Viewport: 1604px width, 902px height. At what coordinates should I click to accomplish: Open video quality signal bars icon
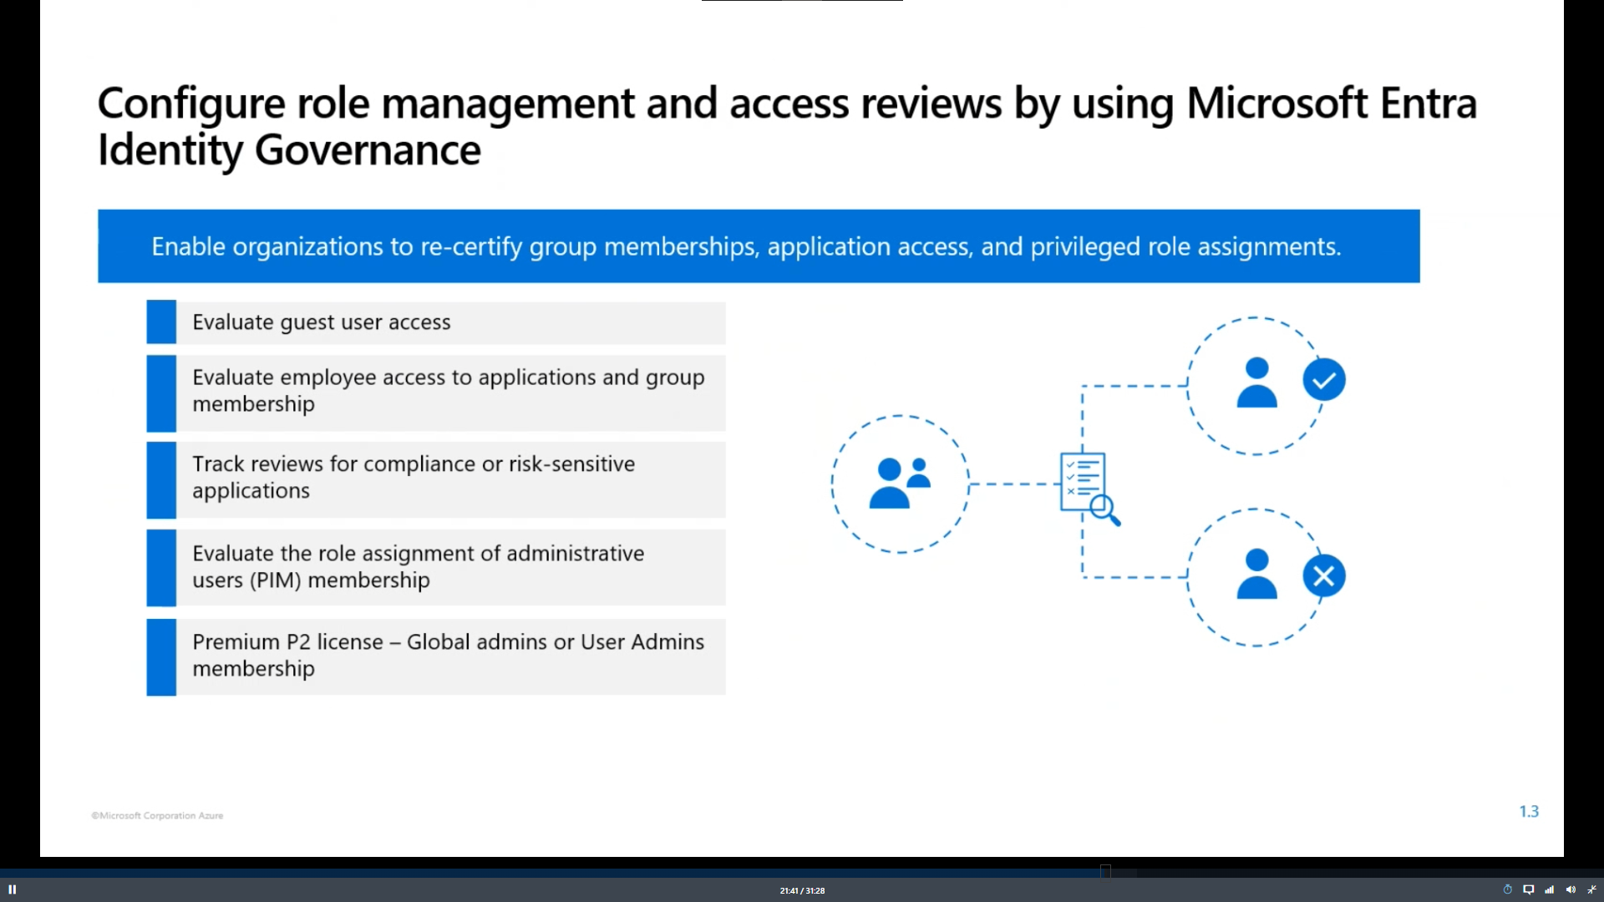1550,889
